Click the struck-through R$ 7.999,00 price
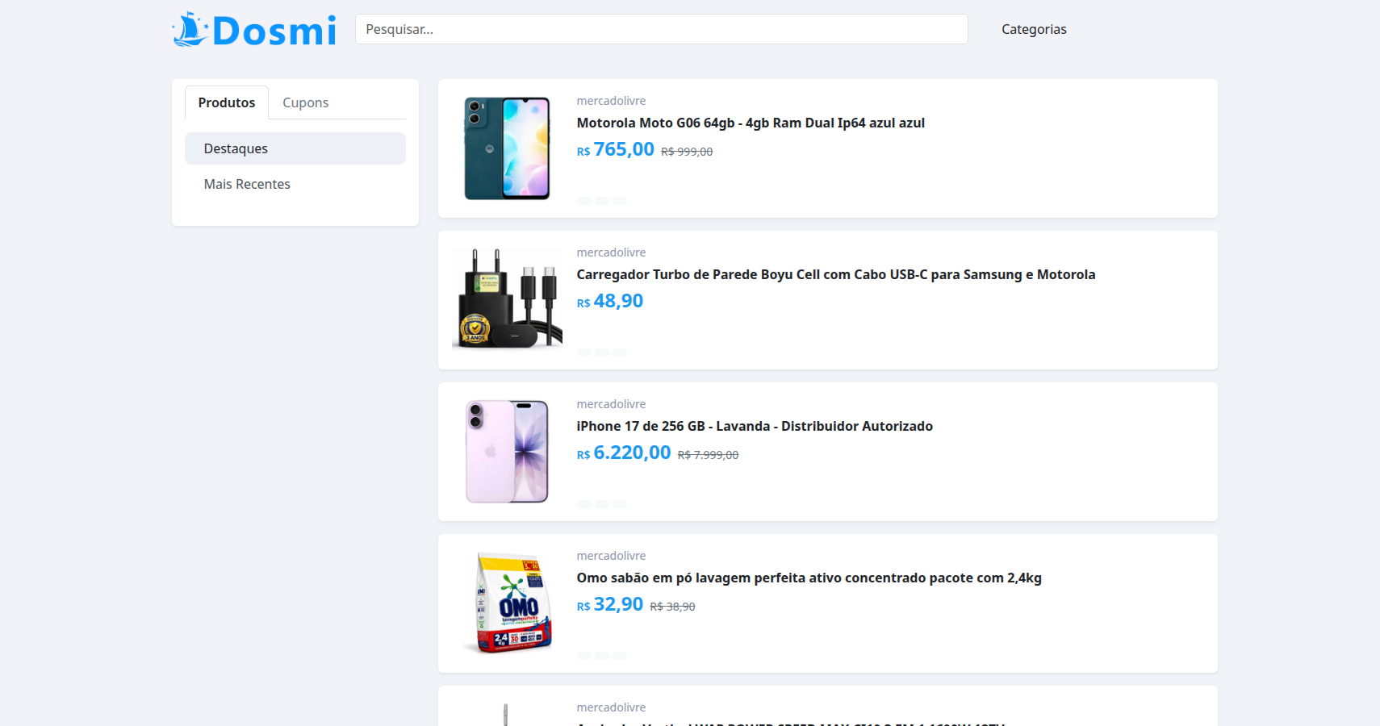The width and height of the screenshot is (1380, 726). tap(708, 455)
